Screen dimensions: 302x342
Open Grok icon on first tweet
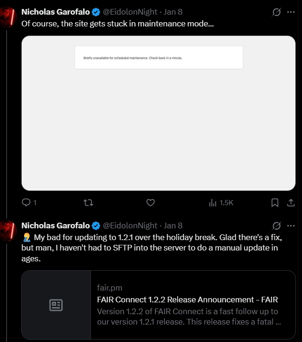point(277,12)
